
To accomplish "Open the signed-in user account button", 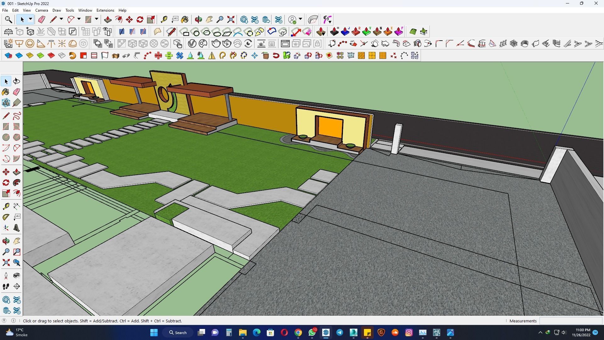I will [x=293, y=20].
